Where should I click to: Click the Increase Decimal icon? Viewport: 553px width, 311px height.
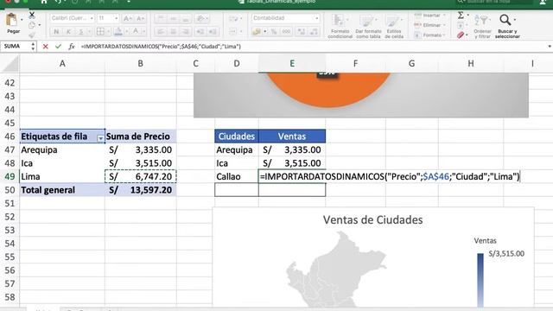pyautogui.click(x=302, y=32)
